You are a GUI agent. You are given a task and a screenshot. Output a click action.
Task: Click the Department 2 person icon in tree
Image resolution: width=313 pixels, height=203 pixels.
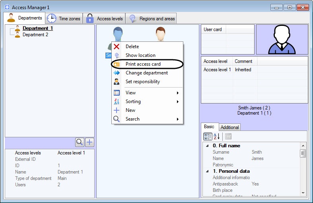[17, 35]
